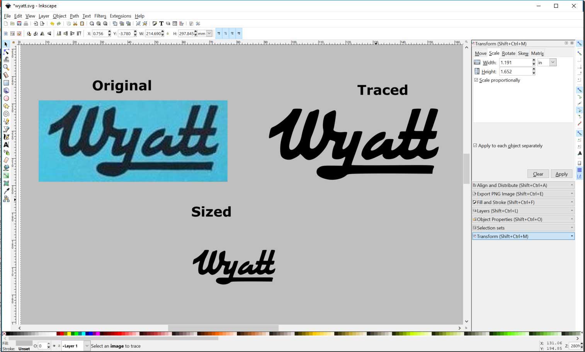
Task: Click the Print document icon
Action: tap(26, 24)
